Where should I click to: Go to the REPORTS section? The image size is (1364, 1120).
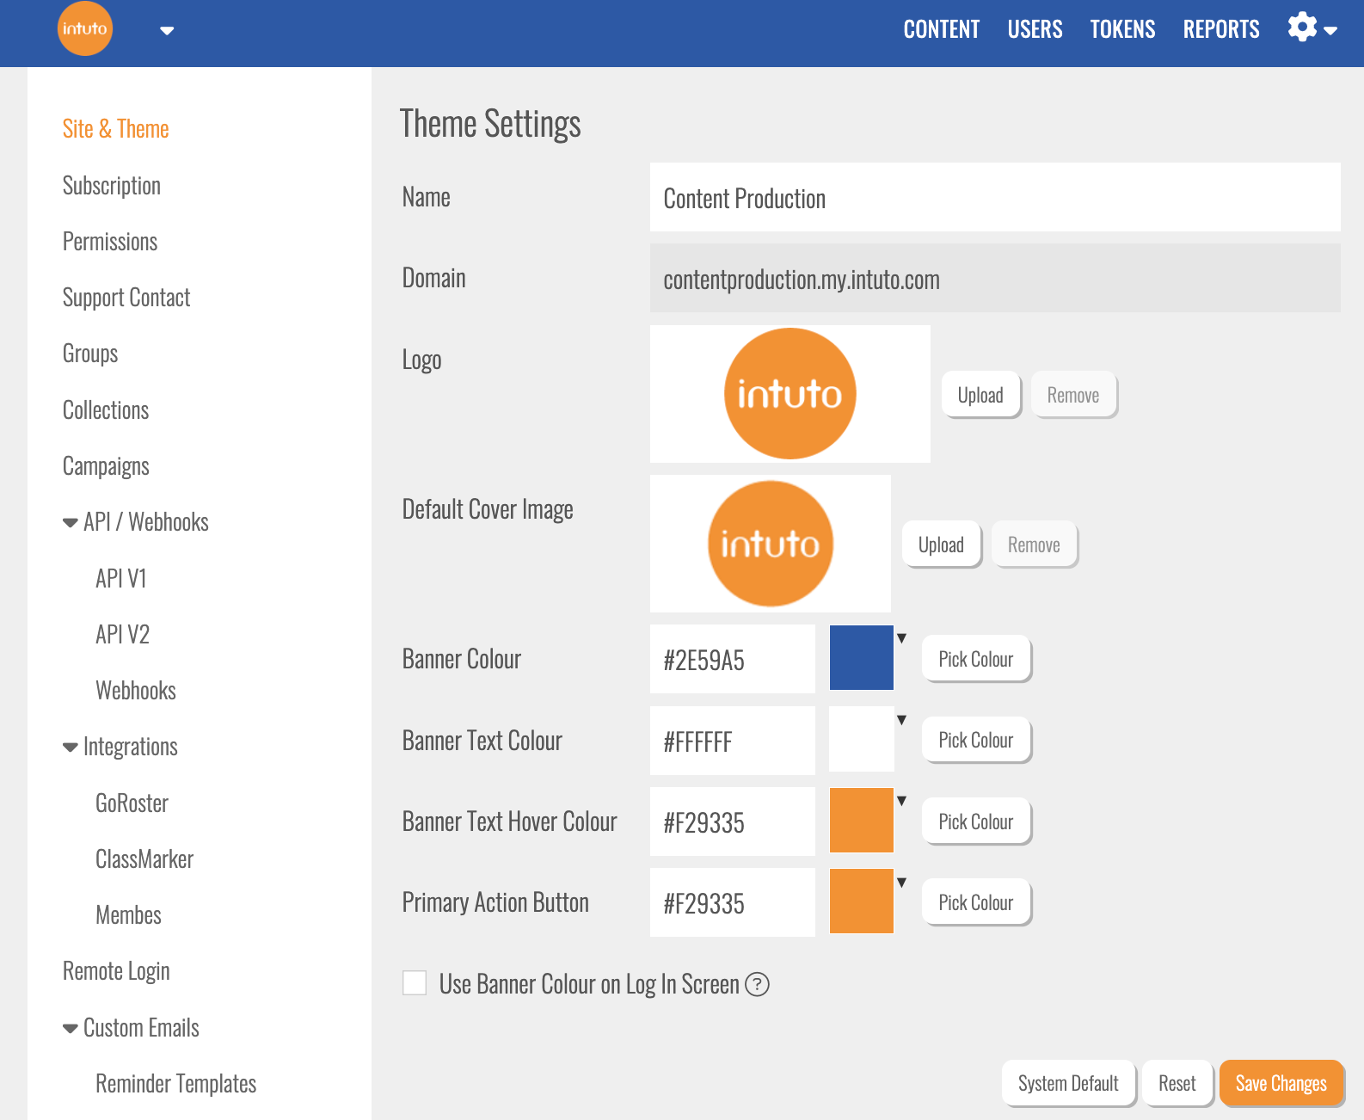click(x=1220, y=29)
